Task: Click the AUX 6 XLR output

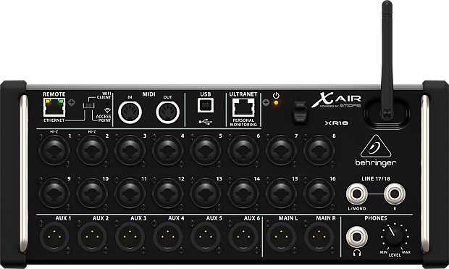Action: tap(243, 237)
